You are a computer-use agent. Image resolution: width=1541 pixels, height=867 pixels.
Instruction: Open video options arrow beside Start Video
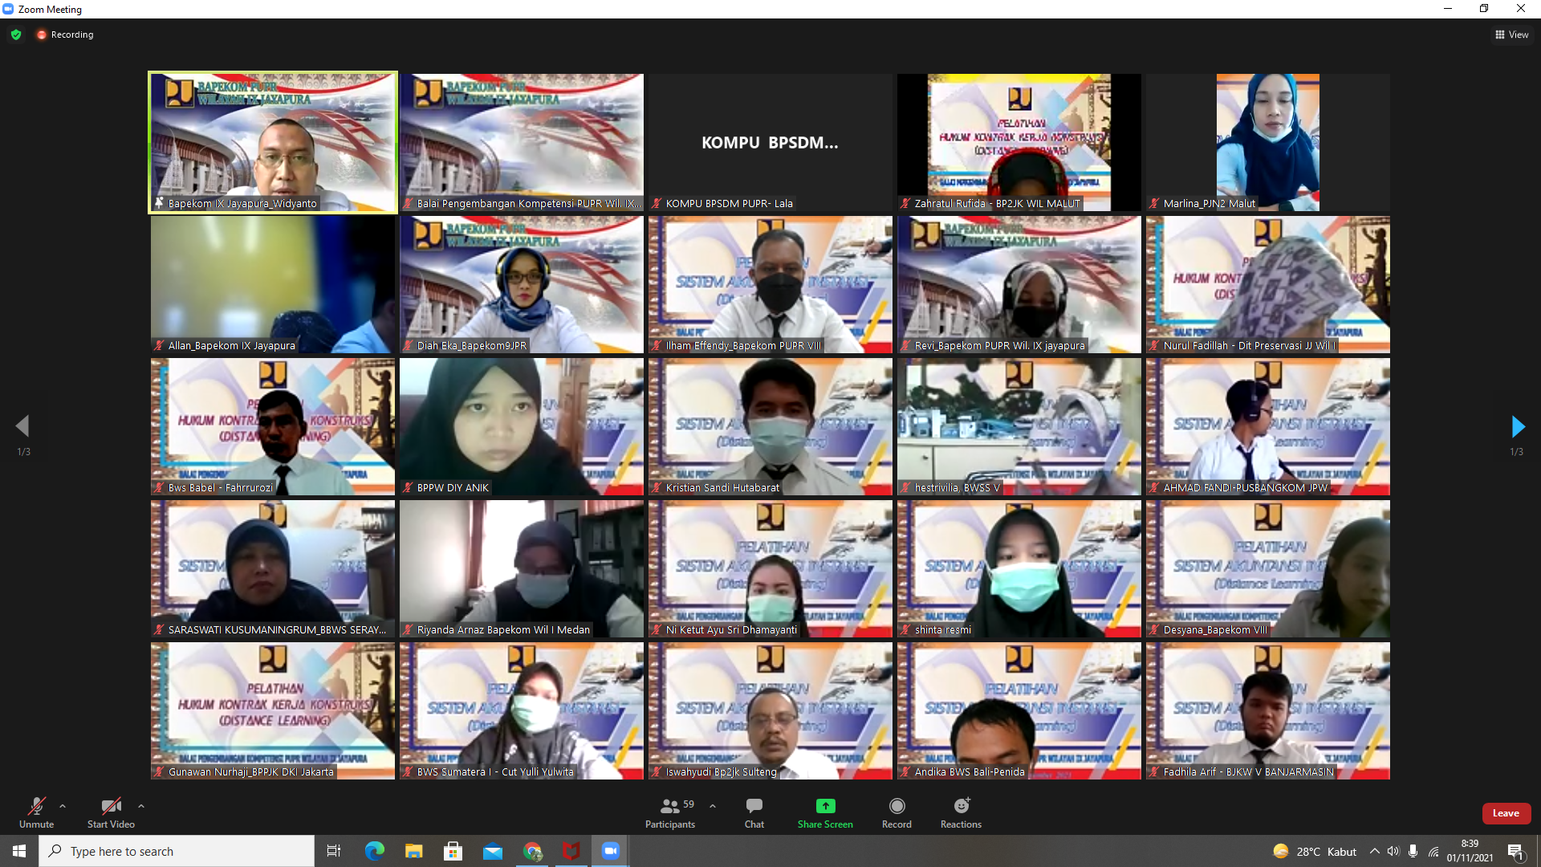pos(141,806)
